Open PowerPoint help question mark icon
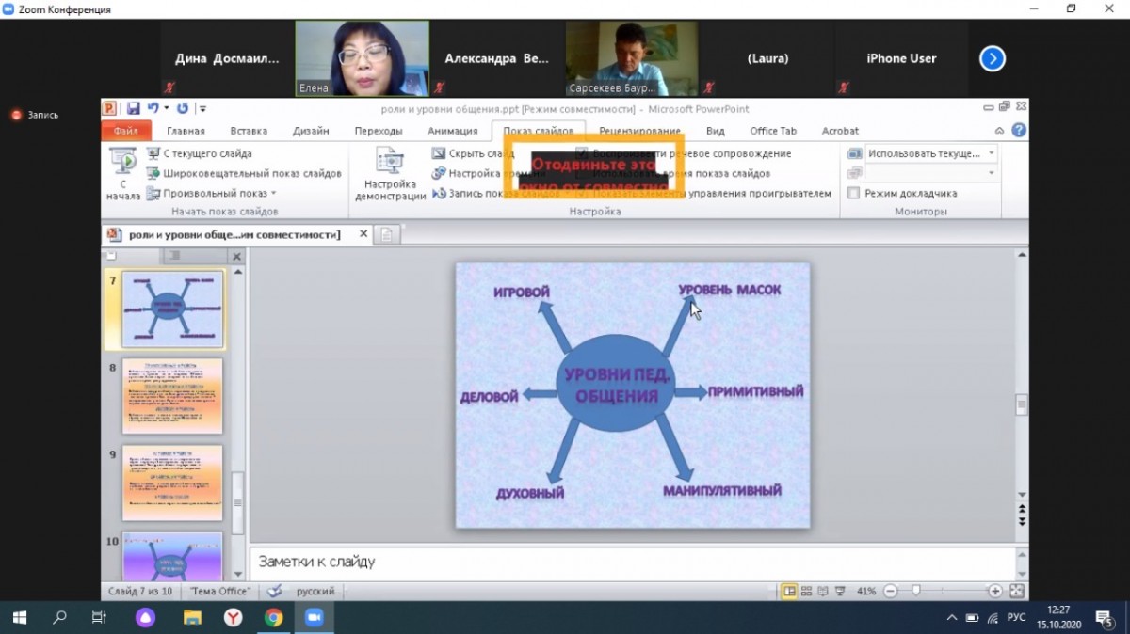The image size is (1130, 634). click(1018, 131)
